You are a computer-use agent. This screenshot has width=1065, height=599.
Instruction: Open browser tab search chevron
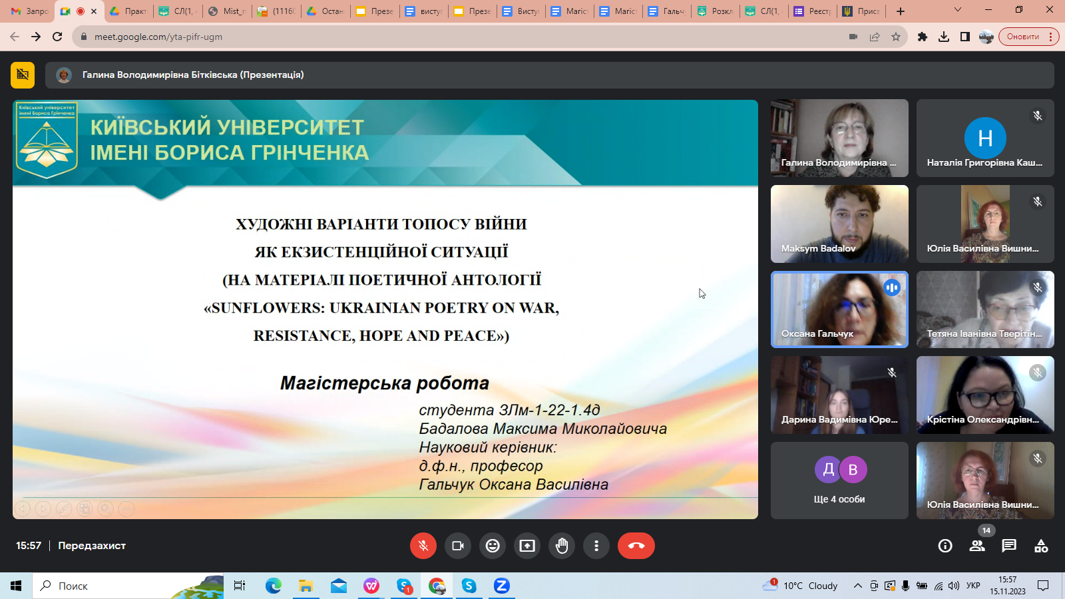(958, 10)
